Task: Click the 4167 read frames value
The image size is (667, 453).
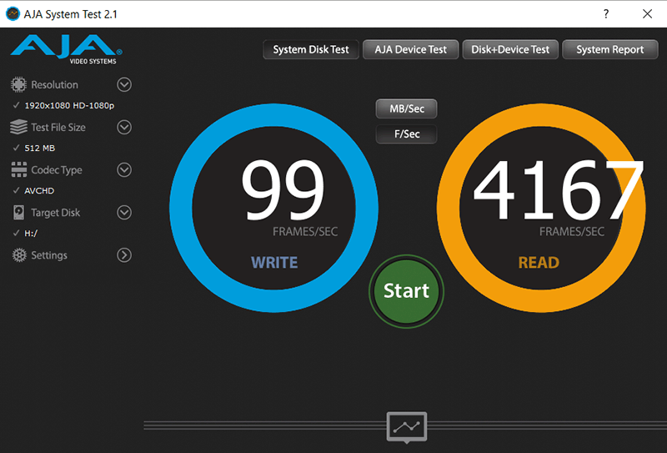Action: (559, 189)
